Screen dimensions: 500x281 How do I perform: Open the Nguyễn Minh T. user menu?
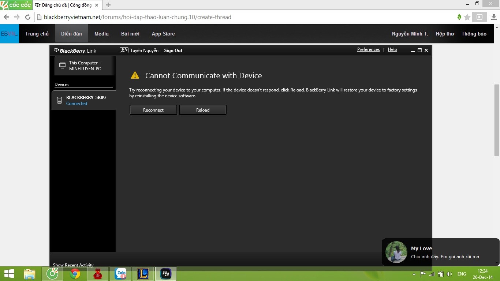[410, 34]
